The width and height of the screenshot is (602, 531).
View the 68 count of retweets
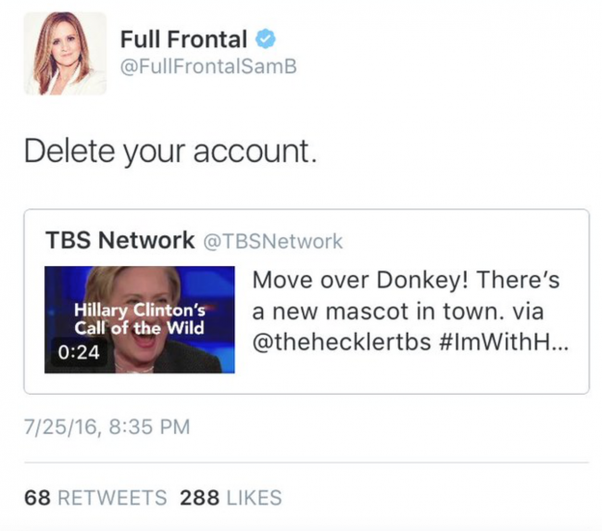click(37, 498)
